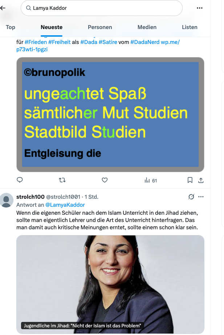Bookmark the brunopolik post
This screenshot has width=224, height=335.
(x=190, y=180)
